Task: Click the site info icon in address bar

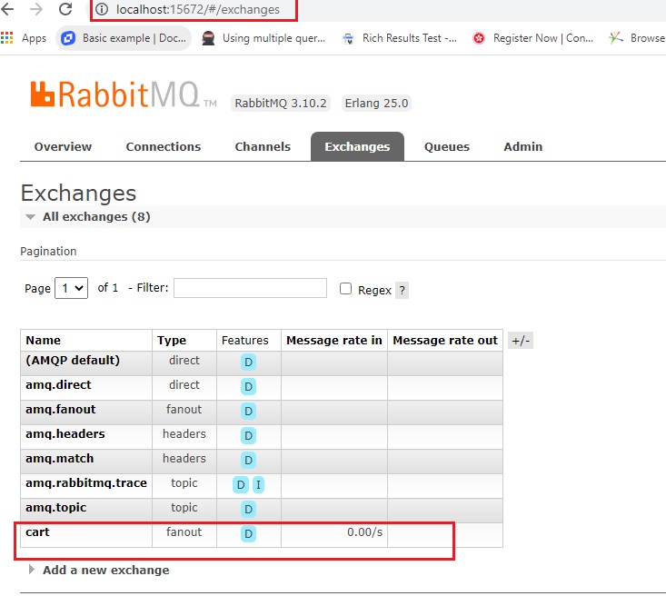Action: 102,9
